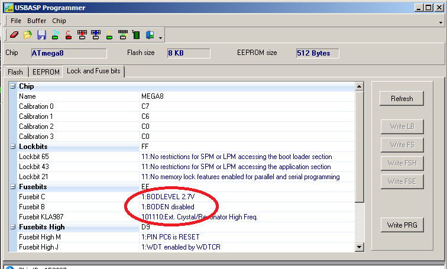
Task: Collapse the Chip section
Action: (13, 86)
